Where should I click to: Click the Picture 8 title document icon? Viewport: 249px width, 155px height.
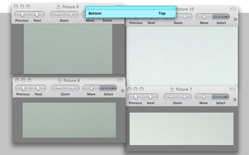click(60, 80)
